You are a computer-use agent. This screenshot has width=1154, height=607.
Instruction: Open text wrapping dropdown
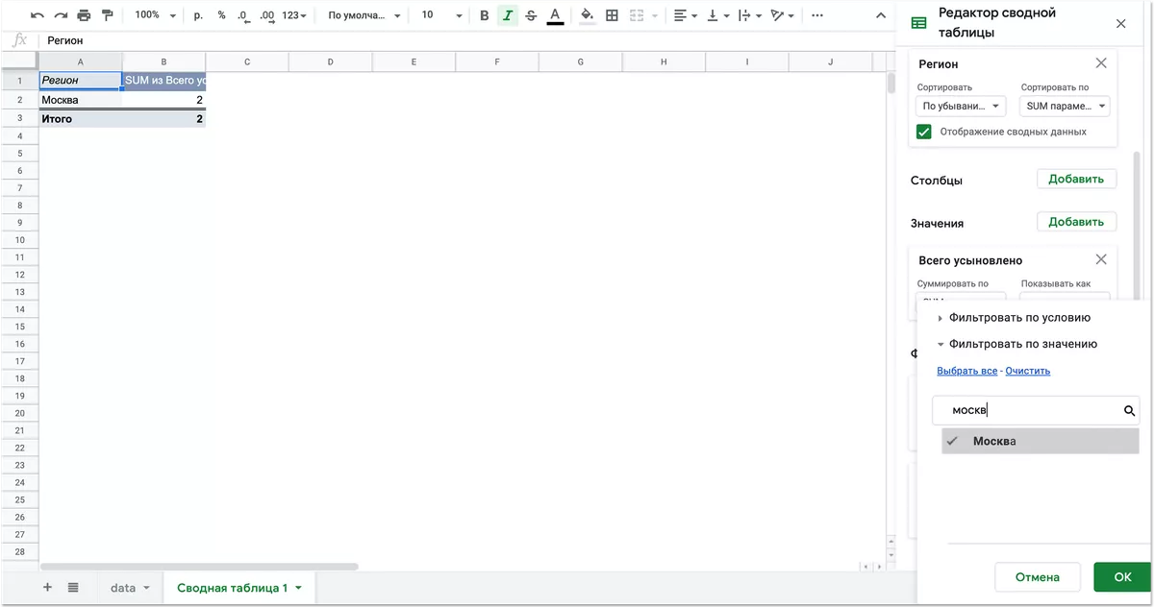point(750,15)
